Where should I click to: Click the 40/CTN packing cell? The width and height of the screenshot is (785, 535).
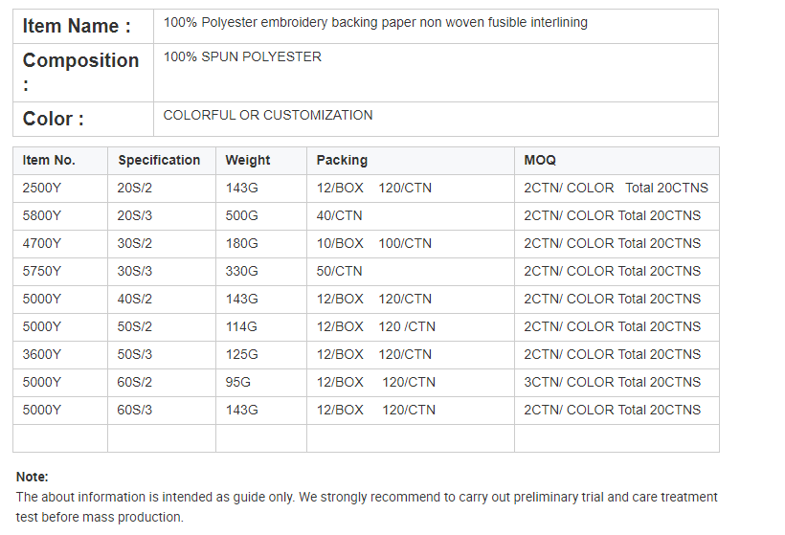339,215
